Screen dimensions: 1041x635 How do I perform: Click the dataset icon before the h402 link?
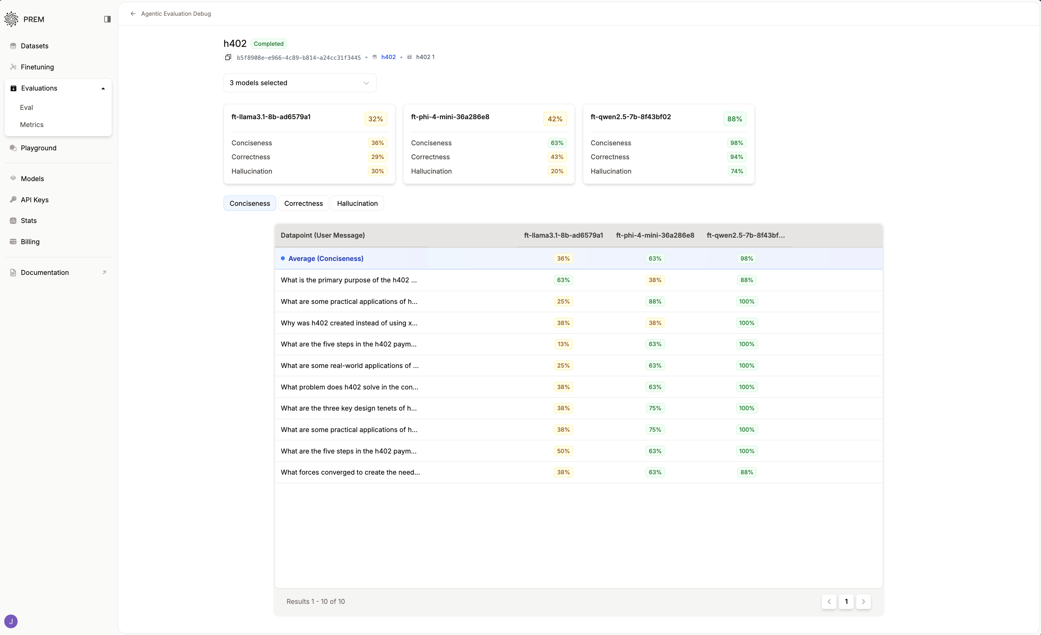[x=375, y=57]
